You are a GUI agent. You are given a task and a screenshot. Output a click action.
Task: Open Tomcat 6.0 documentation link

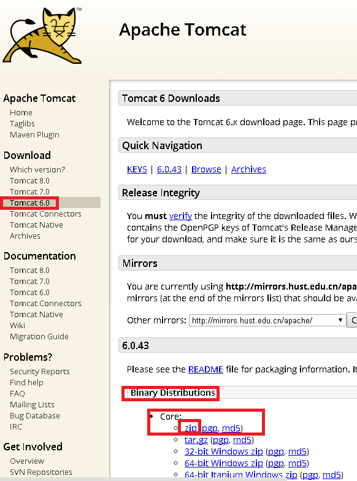tap(29, 292)
